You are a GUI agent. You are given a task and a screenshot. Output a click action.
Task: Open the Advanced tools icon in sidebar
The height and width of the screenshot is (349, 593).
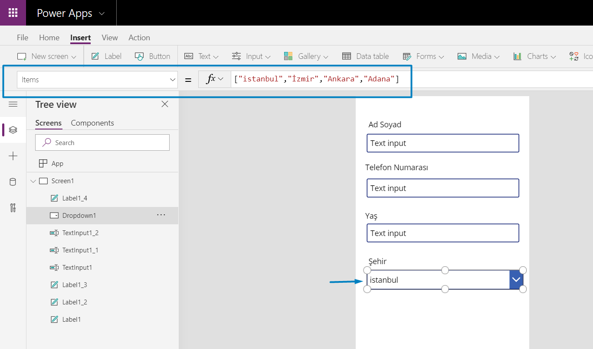click(13, 208)
